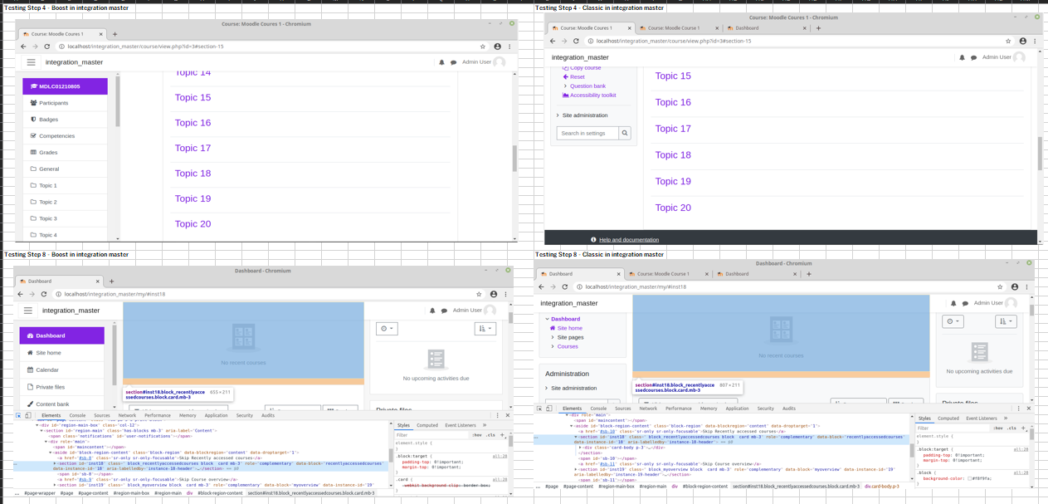Click the notification bell in Step 4 Boost window
1048x504 pixels.
tap(441, 62)
